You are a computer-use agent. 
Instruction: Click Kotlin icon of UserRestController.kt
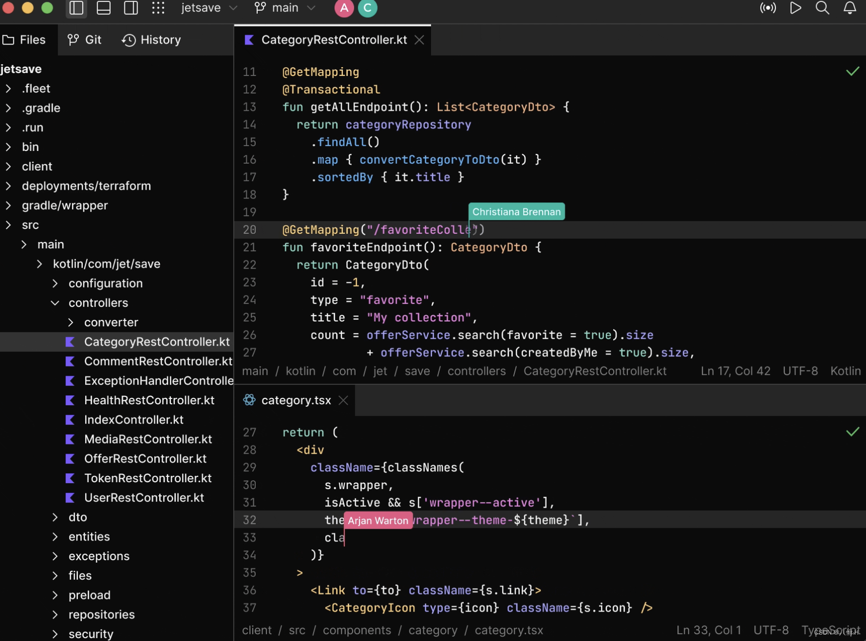pos(70,498)
